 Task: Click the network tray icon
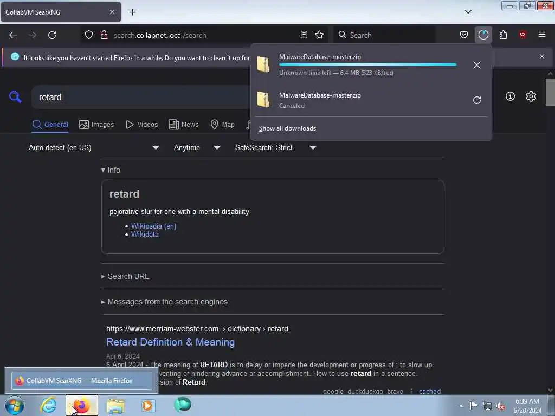(x=487, y=406)
